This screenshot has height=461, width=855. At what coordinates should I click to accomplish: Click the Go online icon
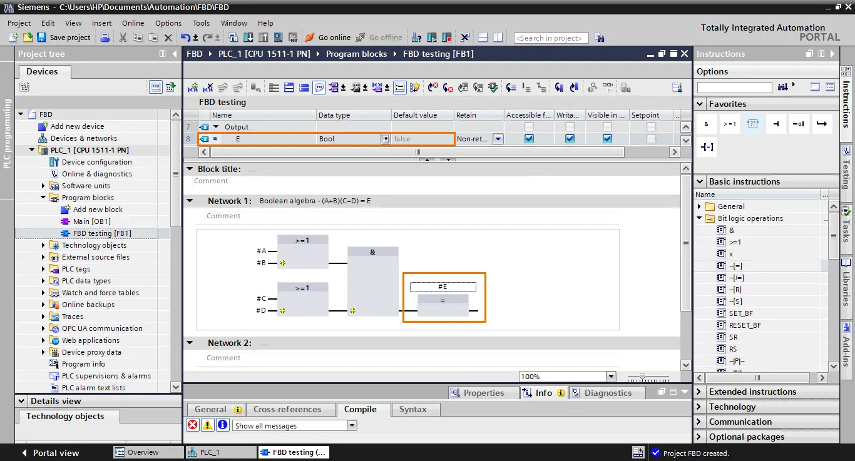point(310,38)
